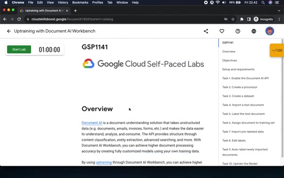Open the Help menu

[135, 2]
